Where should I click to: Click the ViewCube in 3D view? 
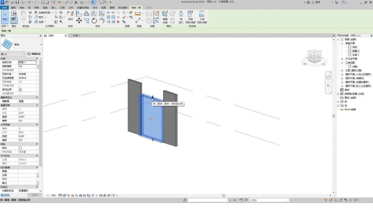click(x=315, y=56)
